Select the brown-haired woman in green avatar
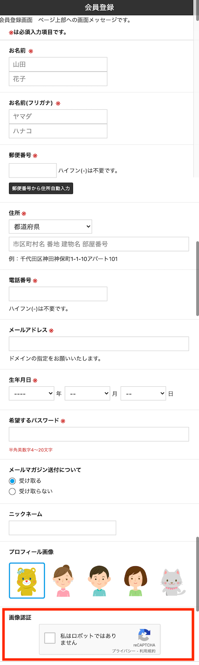The height and width of the screenshot is (665, 199). point(136,581)
